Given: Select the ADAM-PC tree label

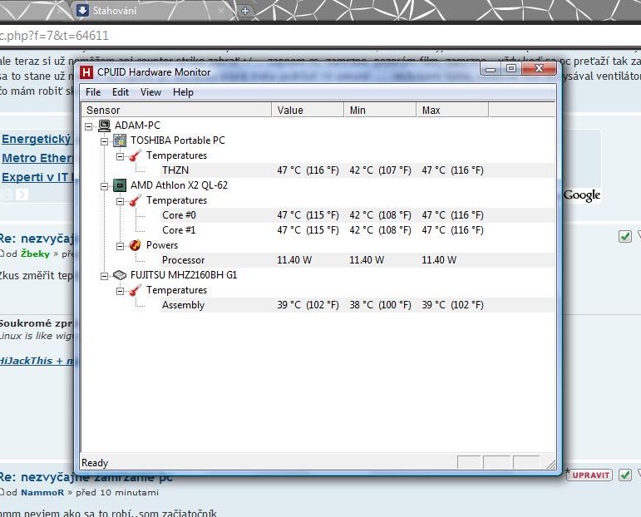Looking at the screenshot, I should point(137,125).
